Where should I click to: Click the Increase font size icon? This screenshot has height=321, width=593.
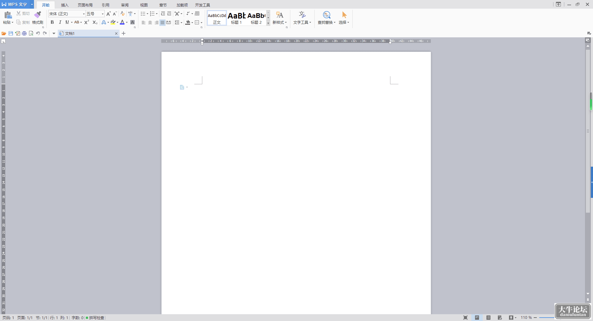108,14
